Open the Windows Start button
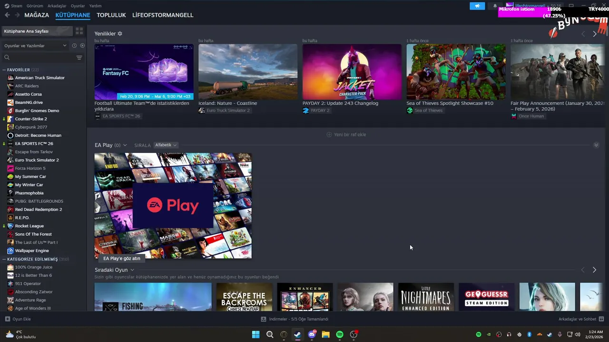Viewport: 609px width, 342px height. pyautogui.click(x=255, y=334)
